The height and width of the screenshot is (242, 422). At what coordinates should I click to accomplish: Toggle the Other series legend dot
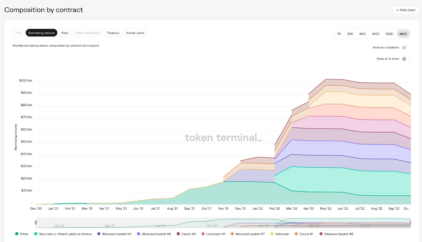[17, 234]
